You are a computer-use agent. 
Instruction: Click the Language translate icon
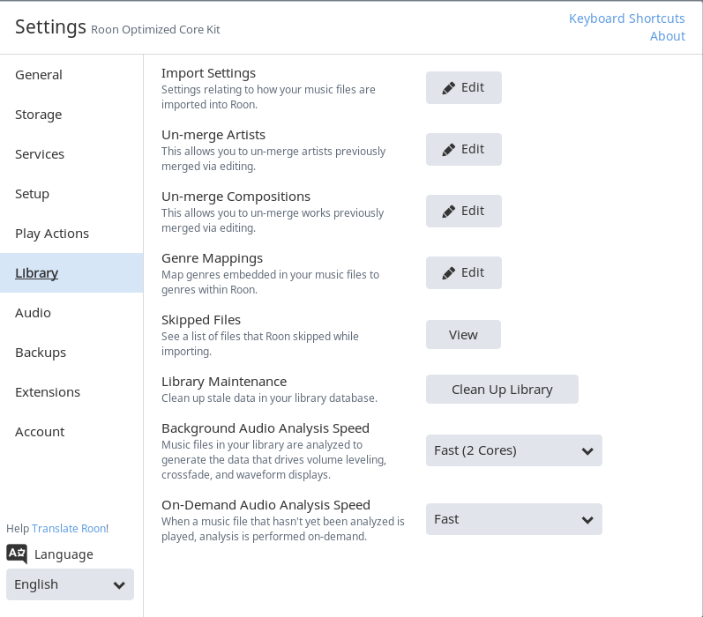click(17, 554)
